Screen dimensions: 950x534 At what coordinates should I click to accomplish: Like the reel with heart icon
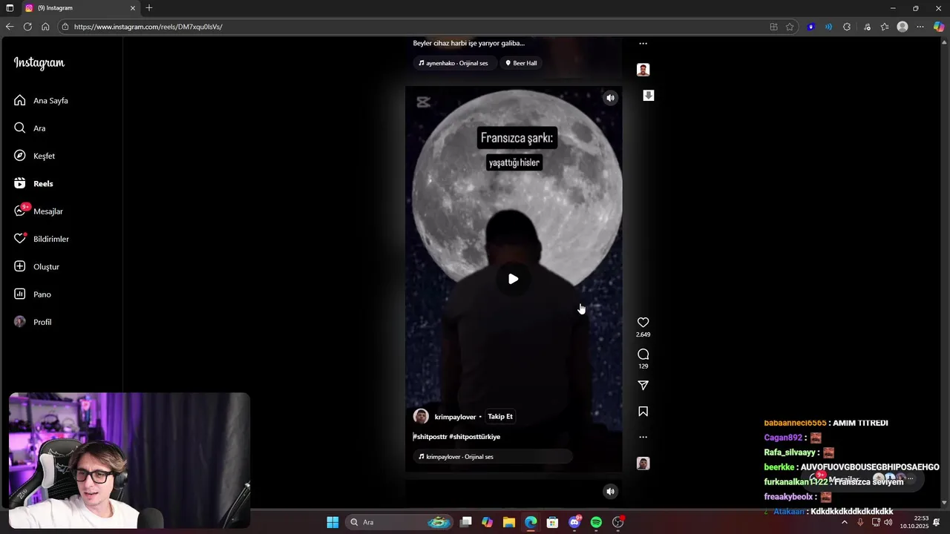643,323
